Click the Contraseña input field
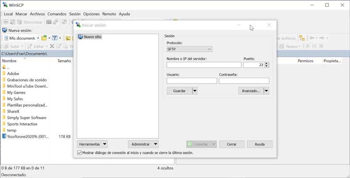 244,81
